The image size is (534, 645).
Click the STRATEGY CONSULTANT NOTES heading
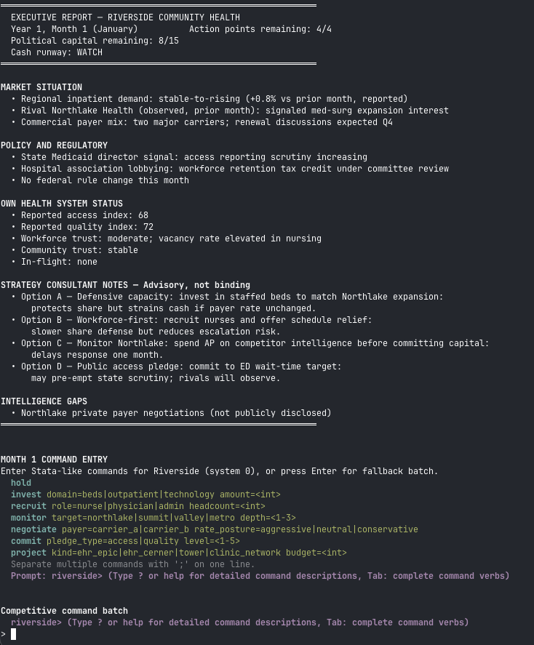click(125, 285)
